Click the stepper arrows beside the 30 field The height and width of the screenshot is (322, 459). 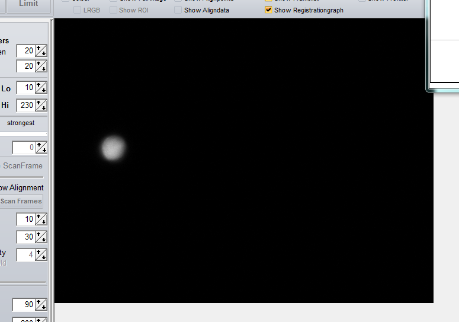pyautogui.click(x=41, y=237)
